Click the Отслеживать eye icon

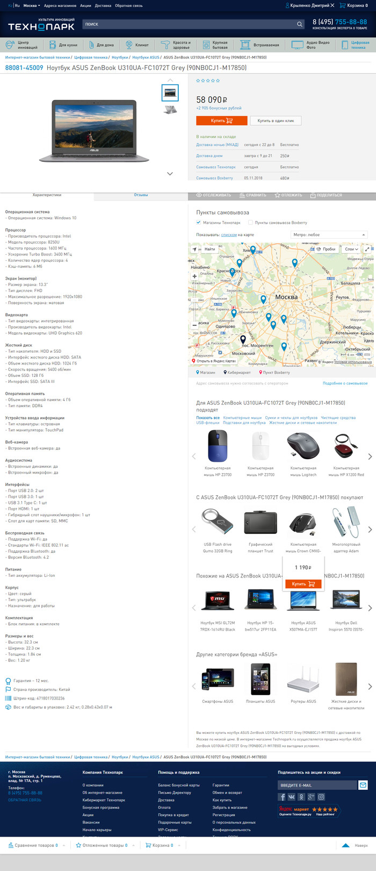coord(199,195)
